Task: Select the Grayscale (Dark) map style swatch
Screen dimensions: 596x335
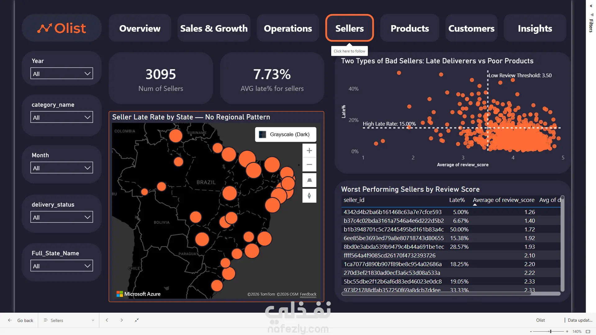Action: (262, 135)
